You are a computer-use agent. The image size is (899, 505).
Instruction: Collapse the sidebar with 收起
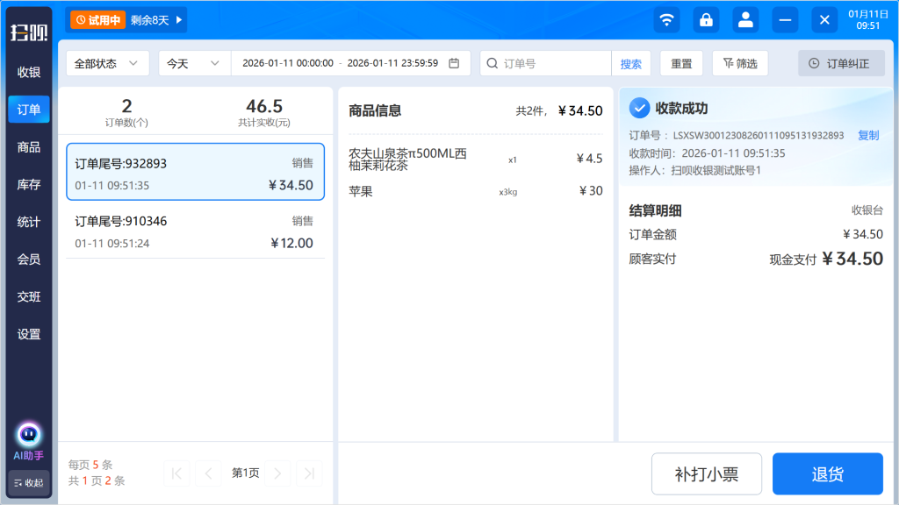click(29, 483)
